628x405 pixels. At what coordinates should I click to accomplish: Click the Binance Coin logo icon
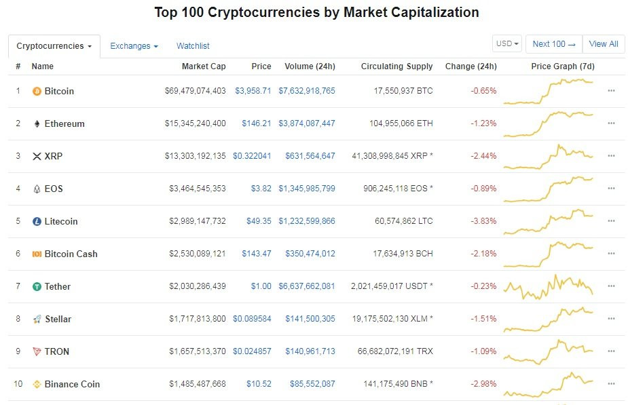coord(37,385)
